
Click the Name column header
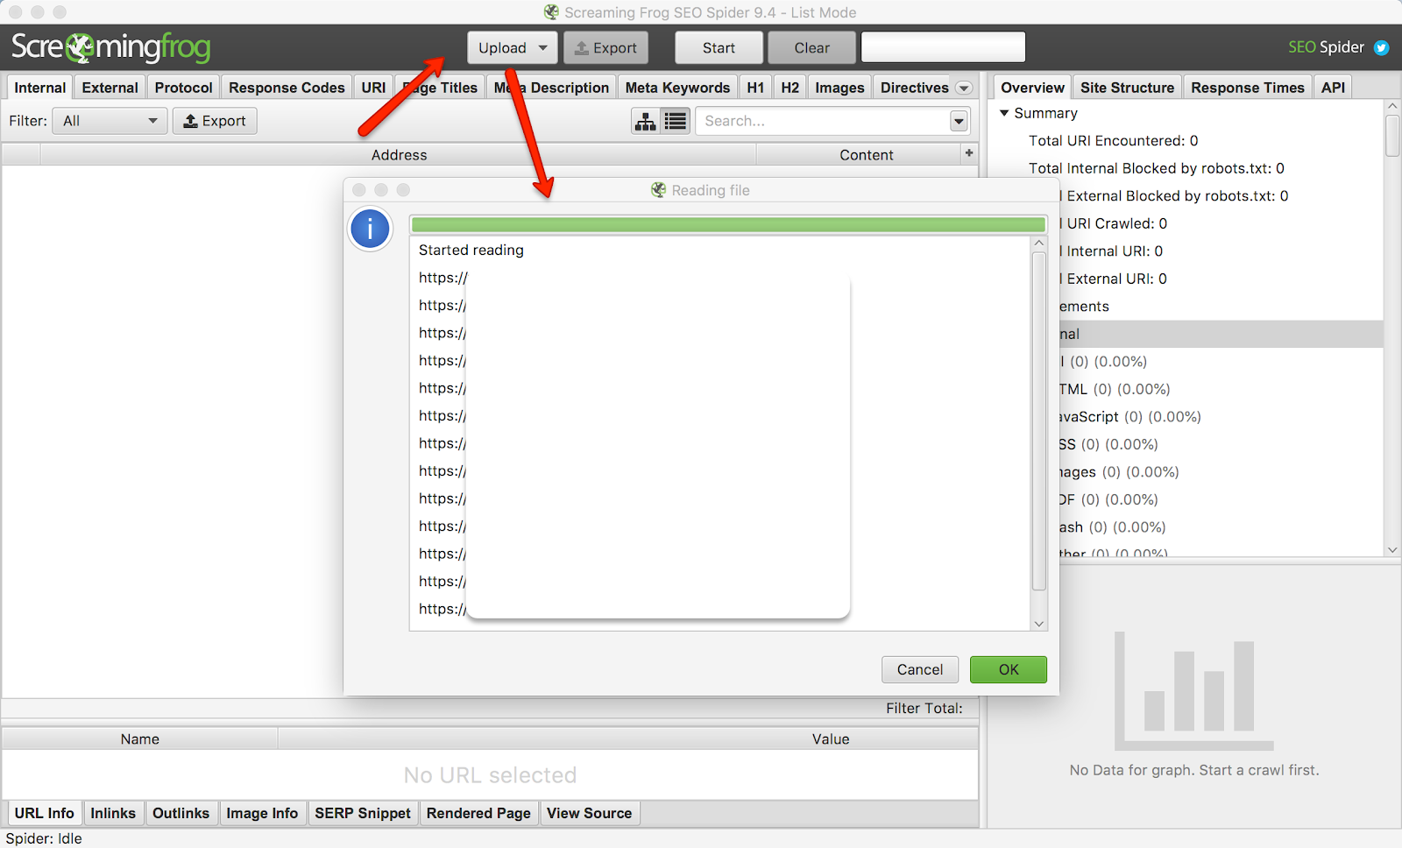click(140, 739)
